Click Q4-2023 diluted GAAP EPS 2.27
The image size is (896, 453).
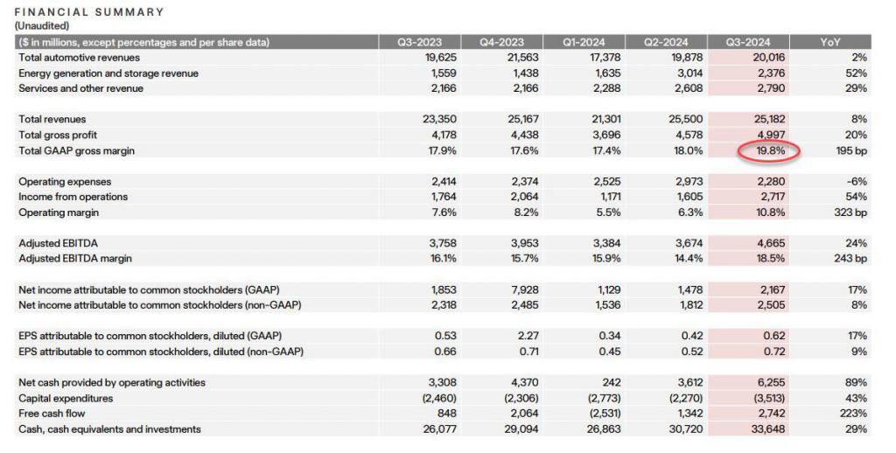[x=528, y=336]
